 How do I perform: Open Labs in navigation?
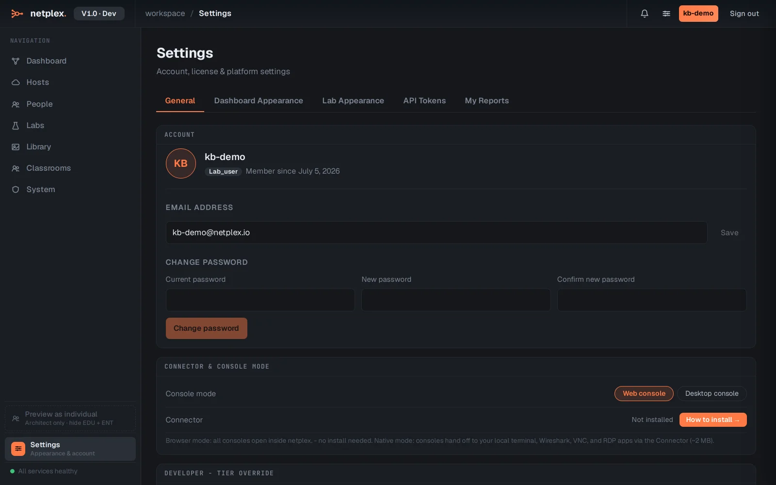point(70,126)
